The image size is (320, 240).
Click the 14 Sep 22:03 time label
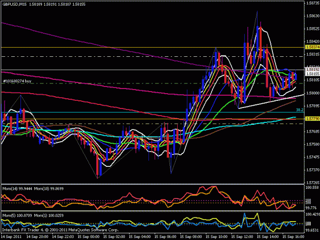[x=63, y=237]
